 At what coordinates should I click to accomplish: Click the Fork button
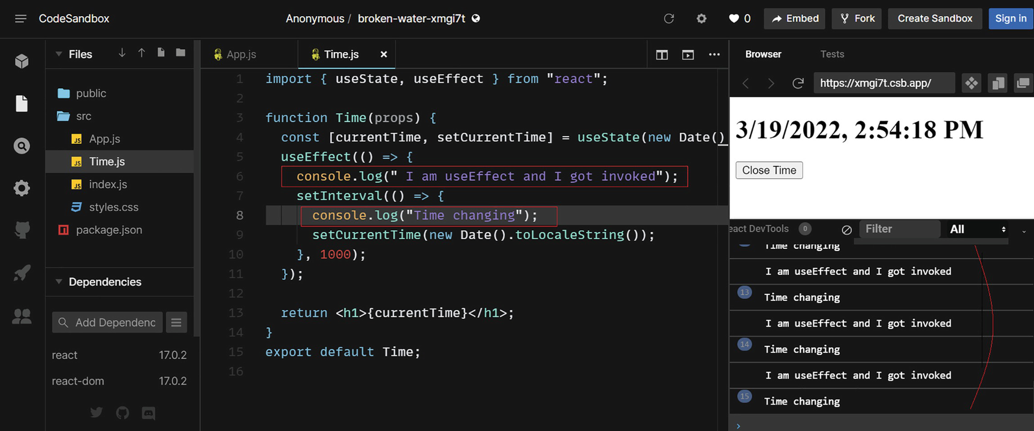tap(857, 19)
